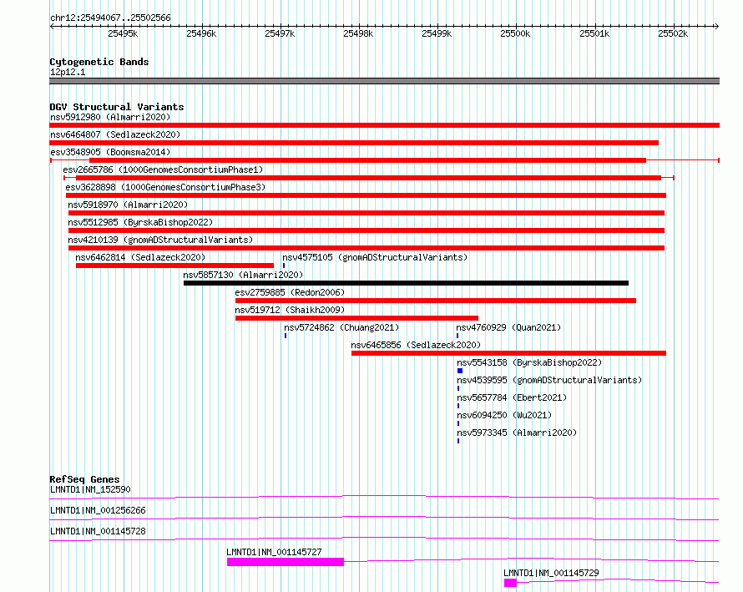Open nsv519712 (Shaikh2009) variant
The image size is (743, 592).
(x=290, y=310)
